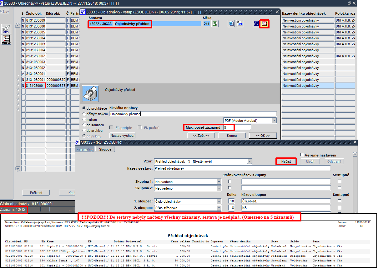The image size is (378, 268).
Task: Click 'Název deníku objednávek' column header
Action: [x=304, y=13]
